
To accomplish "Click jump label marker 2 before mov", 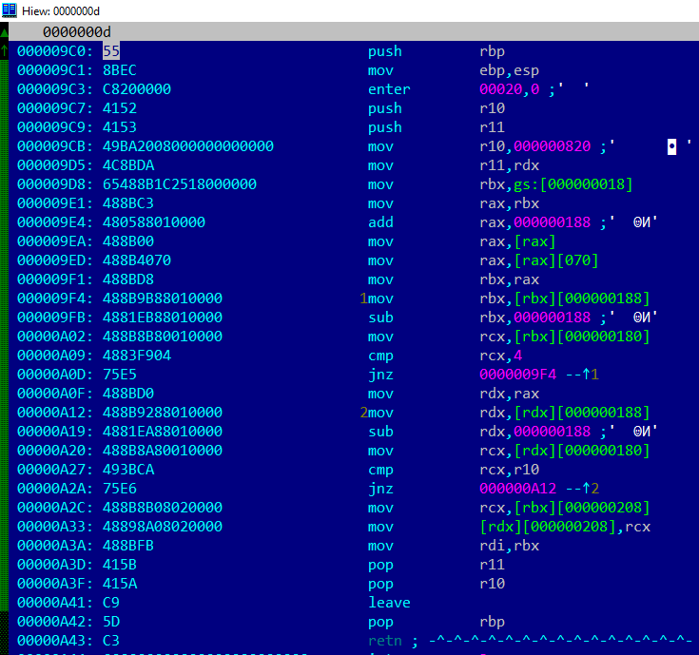I will [x=363, y=413].
